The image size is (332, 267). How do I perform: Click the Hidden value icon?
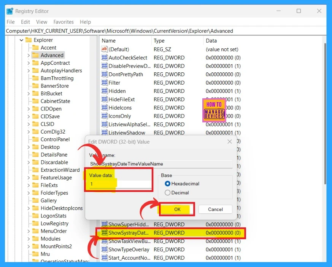[x=104, y=91]
